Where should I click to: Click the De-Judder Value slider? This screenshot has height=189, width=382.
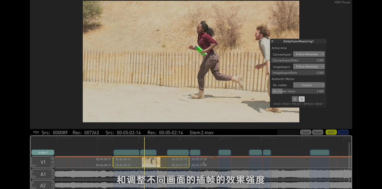tap(298, 91)
